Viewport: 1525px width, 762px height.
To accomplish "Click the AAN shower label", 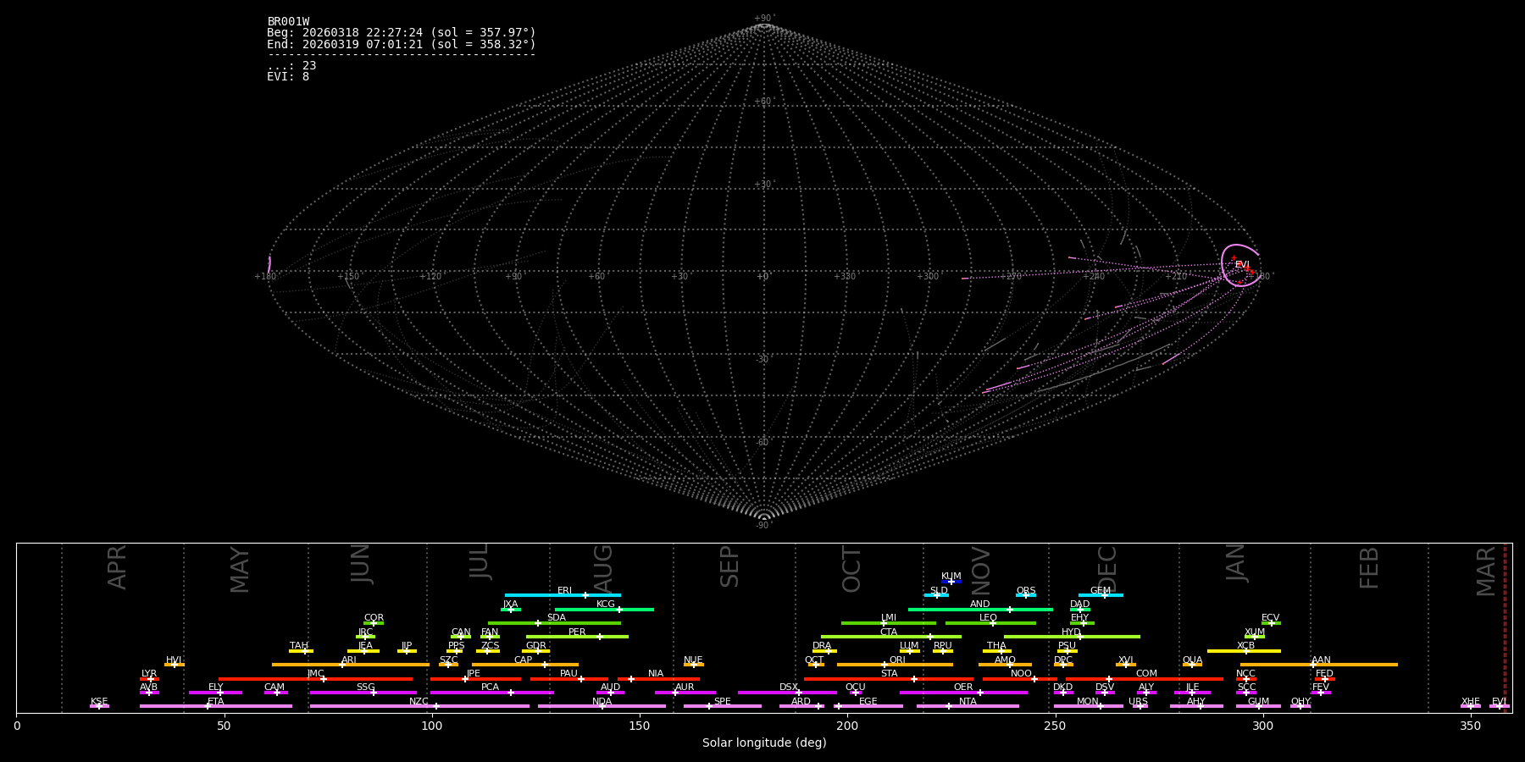I will [1321, 660].
